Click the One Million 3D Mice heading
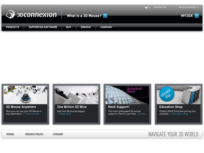 tap(72, 107)
